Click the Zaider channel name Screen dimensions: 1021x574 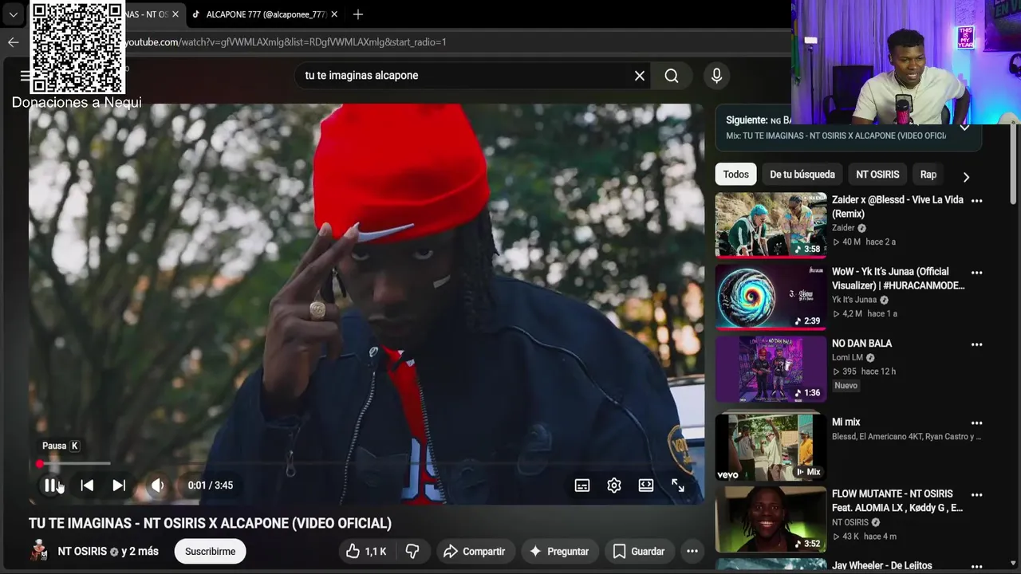click(x=843, y=228)
